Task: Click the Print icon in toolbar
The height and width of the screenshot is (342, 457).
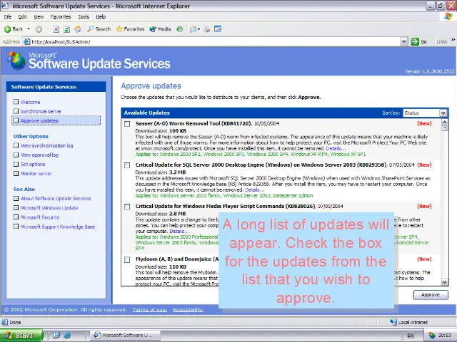Action: click(x=206, y=29)
